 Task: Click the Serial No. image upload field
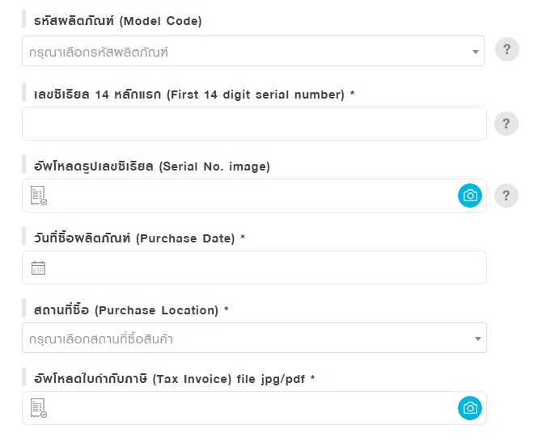(254, 196)
